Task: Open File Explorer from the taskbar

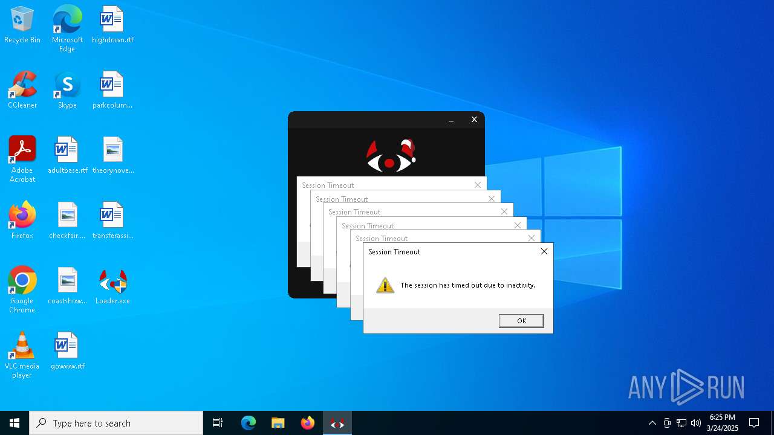Action: point(278,423)
